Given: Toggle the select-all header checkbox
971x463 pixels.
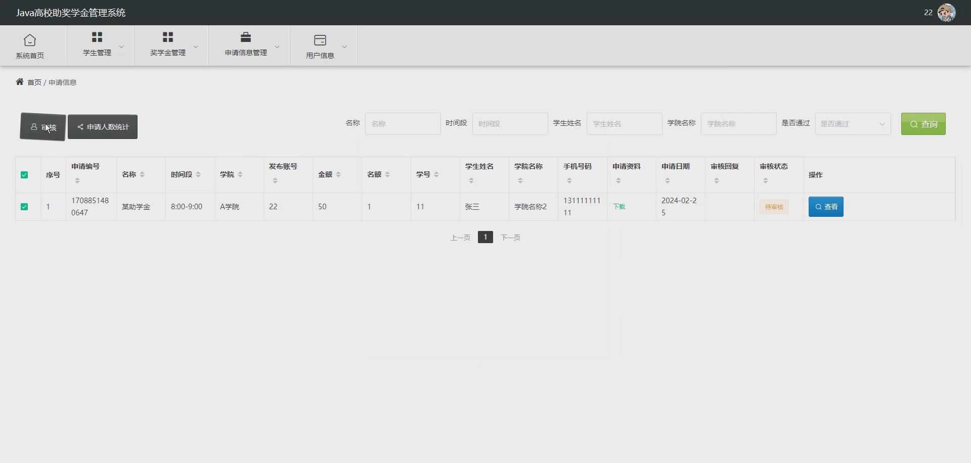Looking at the screenshot, I should pyautogui.click(x=24, y=175).
